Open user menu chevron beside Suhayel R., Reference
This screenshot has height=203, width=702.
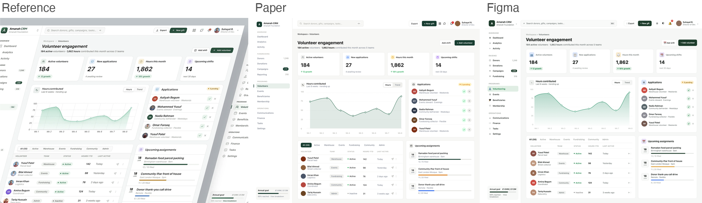click(x=238, y=30)
